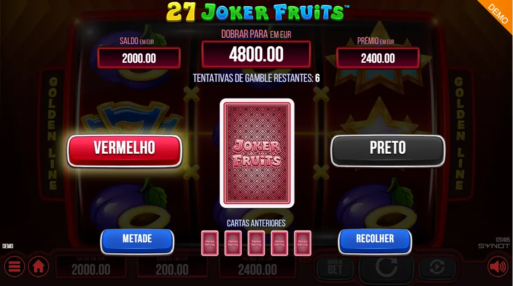Select the first previous card thumbnail

[x=210, y=243]
